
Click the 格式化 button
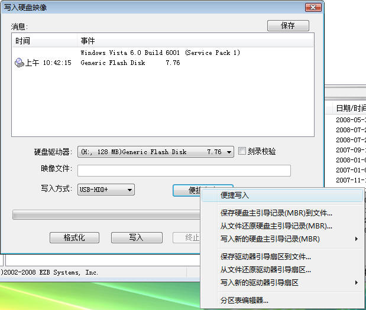click(x=74, y=237)
